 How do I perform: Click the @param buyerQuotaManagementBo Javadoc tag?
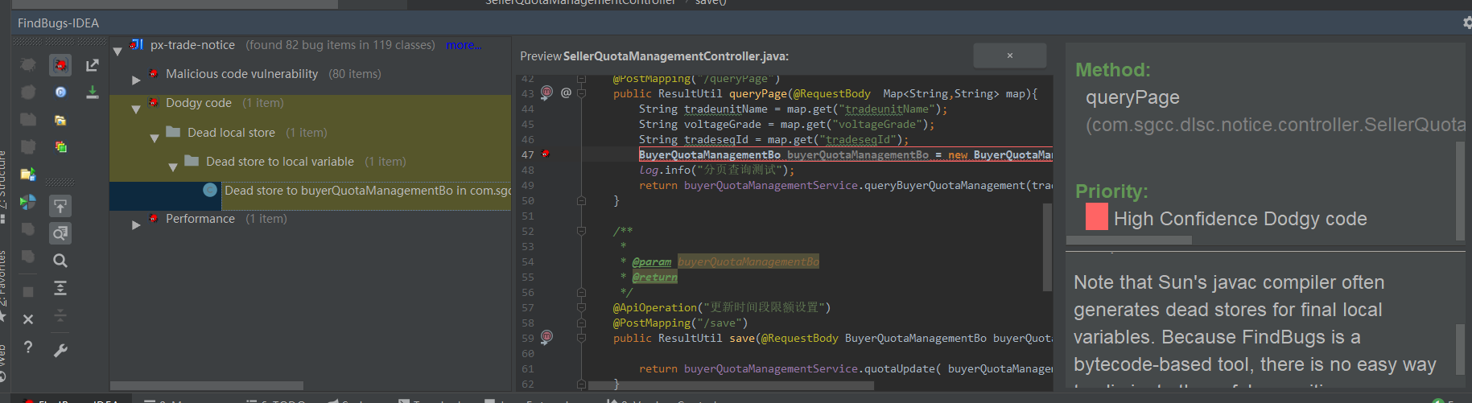[x=725, y=261]
